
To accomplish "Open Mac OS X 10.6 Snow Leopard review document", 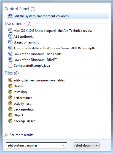I will (53, 31).
